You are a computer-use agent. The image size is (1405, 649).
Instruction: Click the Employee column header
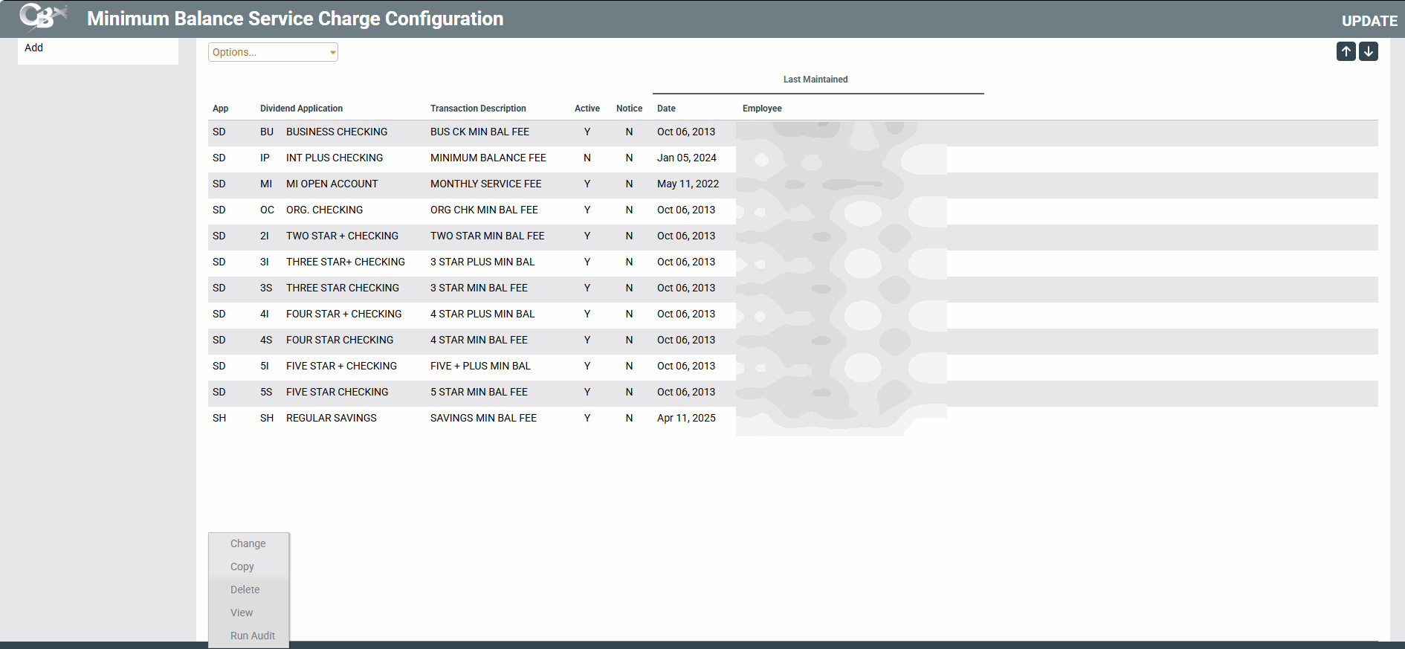tap(762, 109)
